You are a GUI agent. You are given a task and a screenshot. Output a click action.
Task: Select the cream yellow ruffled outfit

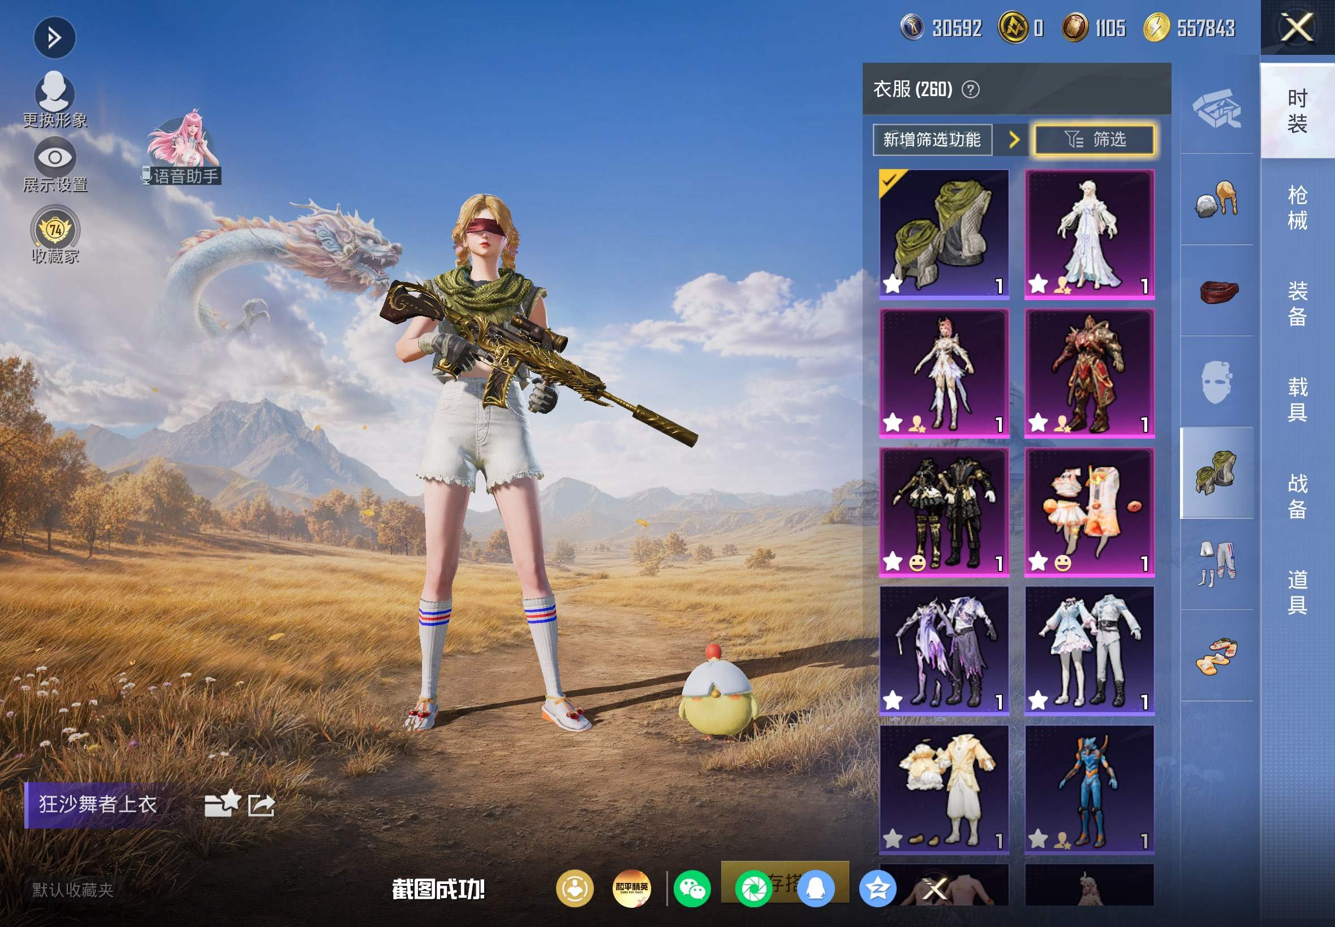(944, 789)
